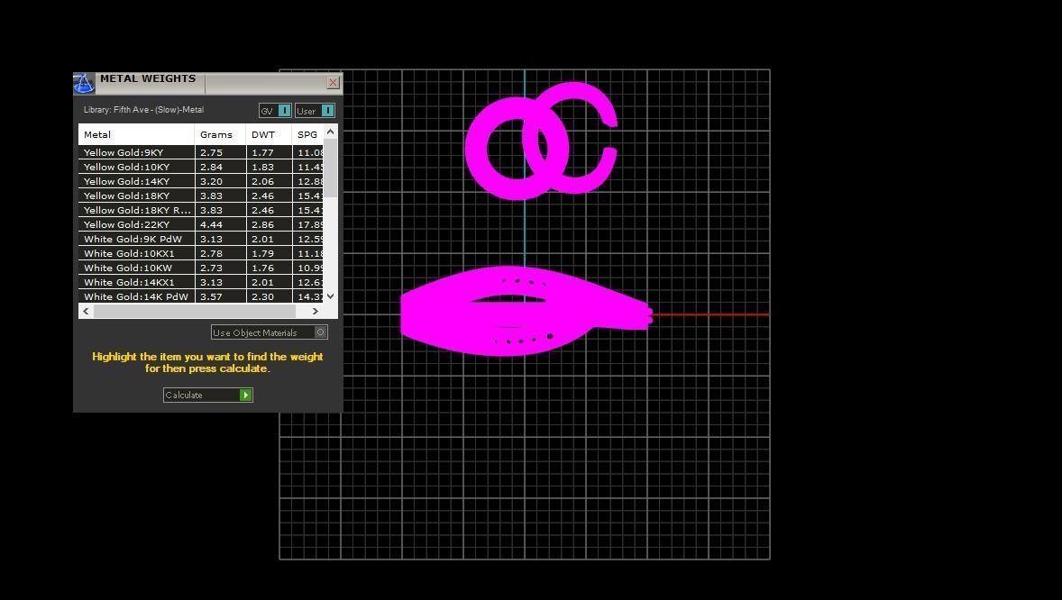The height and width of the screenshot is (600, 1062).
Task: Click the Calculate button
Action: 208,395
